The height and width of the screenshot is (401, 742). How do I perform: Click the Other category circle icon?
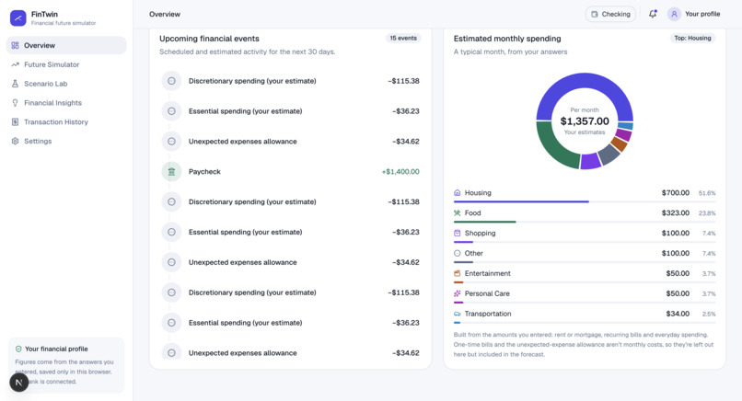pos(458,254)
